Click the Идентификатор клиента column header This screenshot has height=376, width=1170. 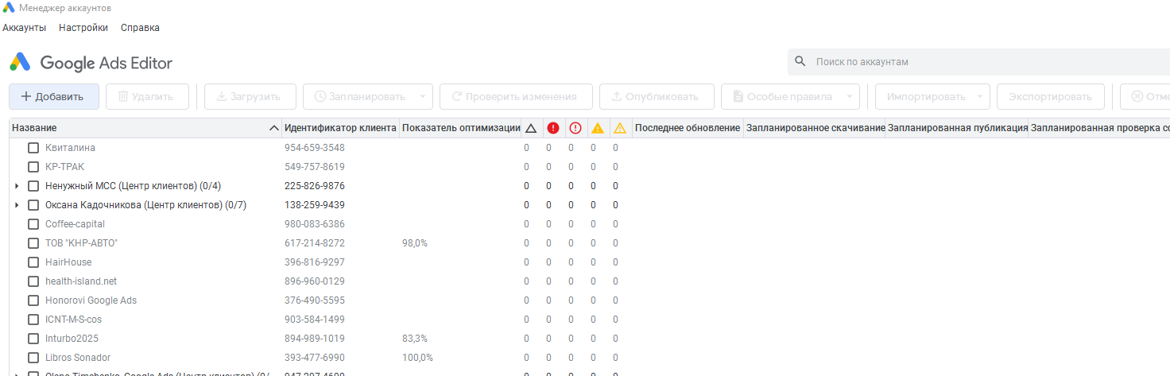[x=340, y=128]
